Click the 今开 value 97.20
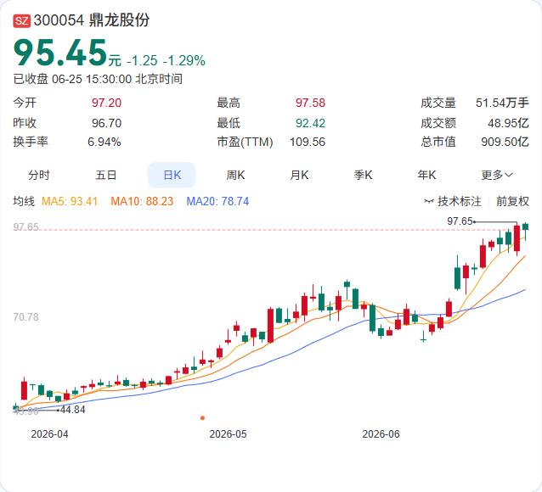 point(106,103)
